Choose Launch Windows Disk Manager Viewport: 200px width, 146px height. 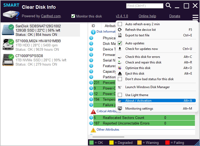tap(157, 87)
